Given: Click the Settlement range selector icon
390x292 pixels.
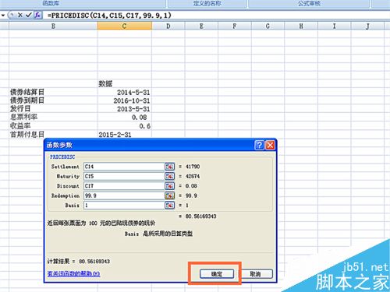Looking at the screenshot, I should click(169, 167).
